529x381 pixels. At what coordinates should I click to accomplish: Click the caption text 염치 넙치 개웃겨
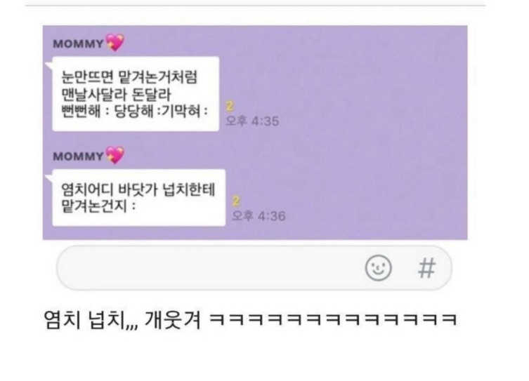click(x=123, y=319)
